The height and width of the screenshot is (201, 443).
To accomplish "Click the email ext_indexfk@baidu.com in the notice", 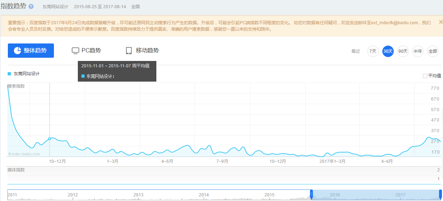I will pyautogui.click(x=394, y=22).
